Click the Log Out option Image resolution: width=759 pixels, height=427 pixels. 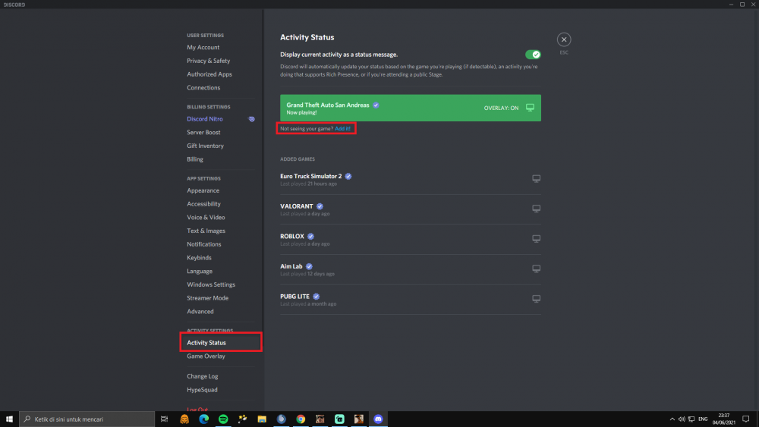(x=197, y=409)
